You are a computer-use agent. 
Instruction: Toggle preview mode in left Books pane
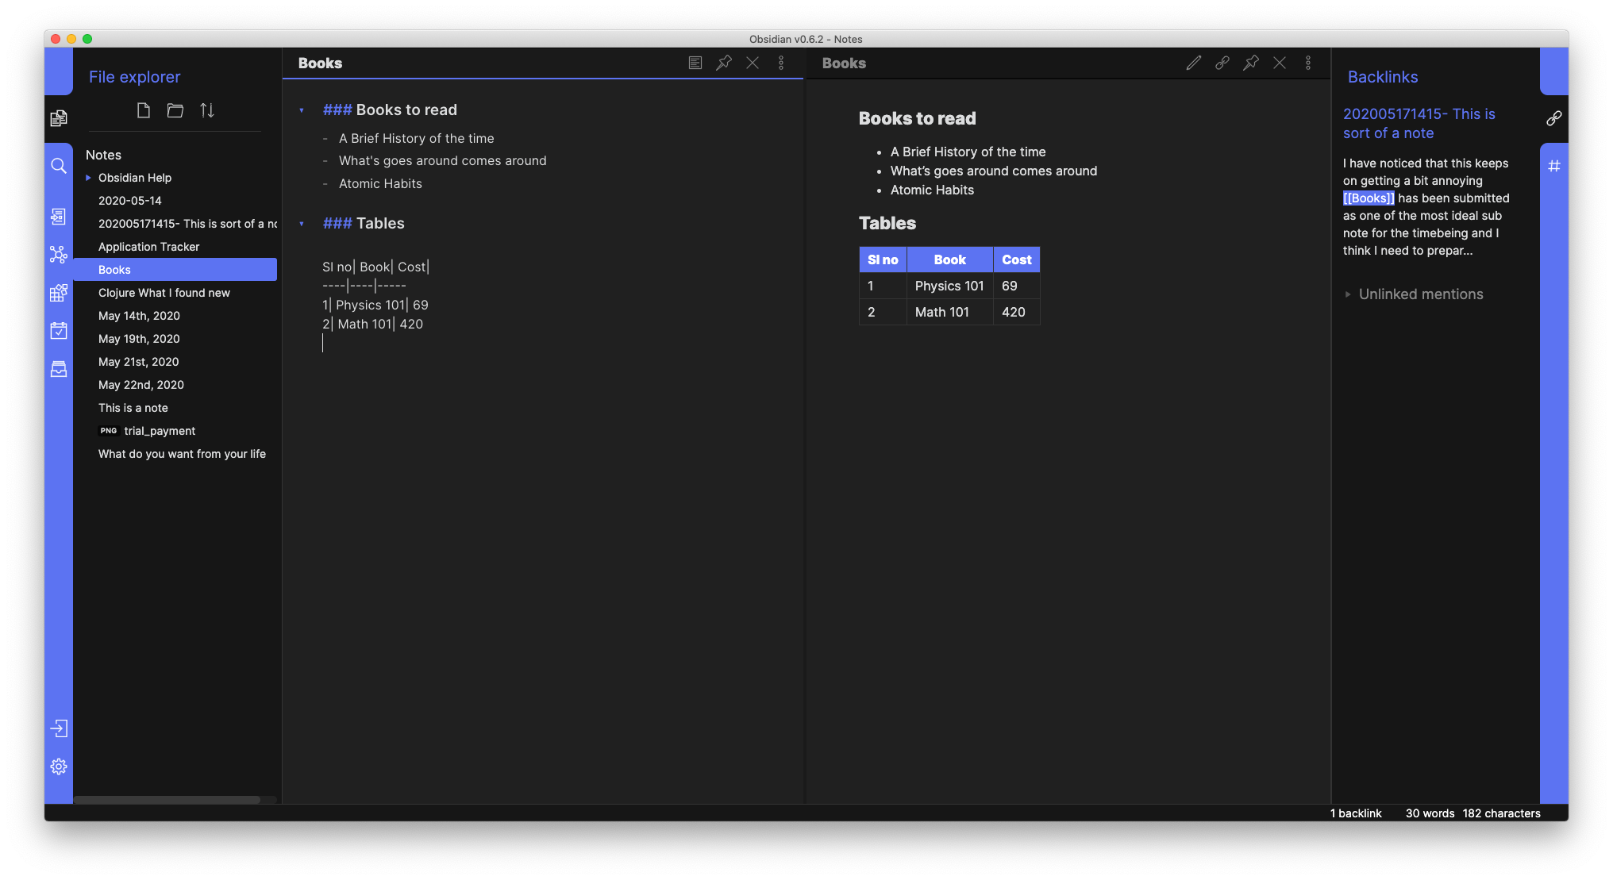point(695,63)
